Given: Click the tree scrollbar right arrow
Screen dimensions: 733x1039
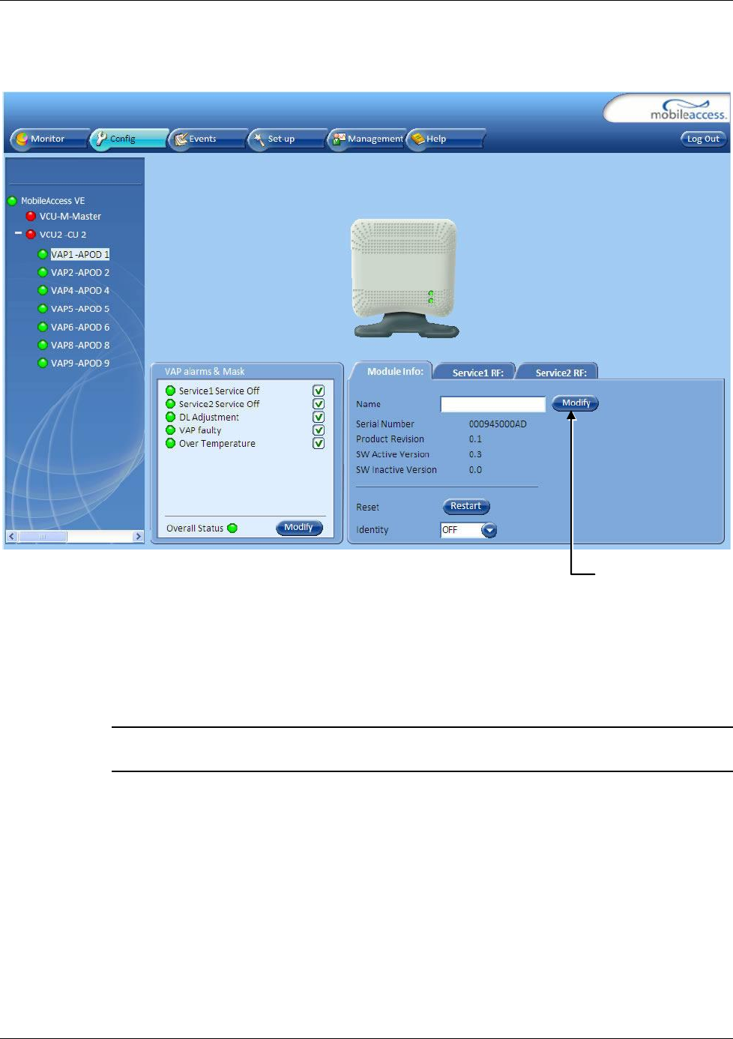Looking at the screenshot, I should pos(138,536).
